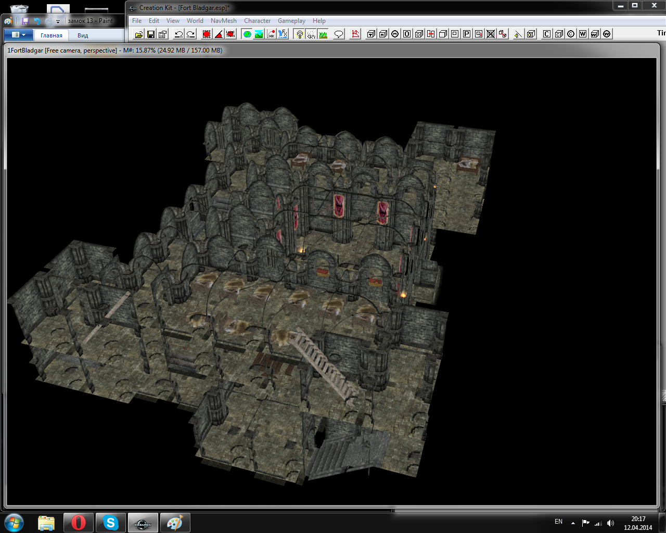The width and height of the screenshot is (666, 533).
Task: Click the boxed W water icon
Action: (583, 34)
